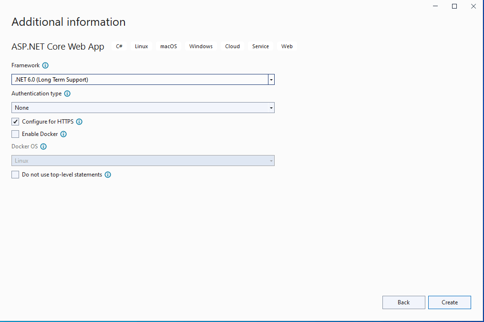Enable the Docker checkbox
484x322 pixels.
tap(15, 134)
